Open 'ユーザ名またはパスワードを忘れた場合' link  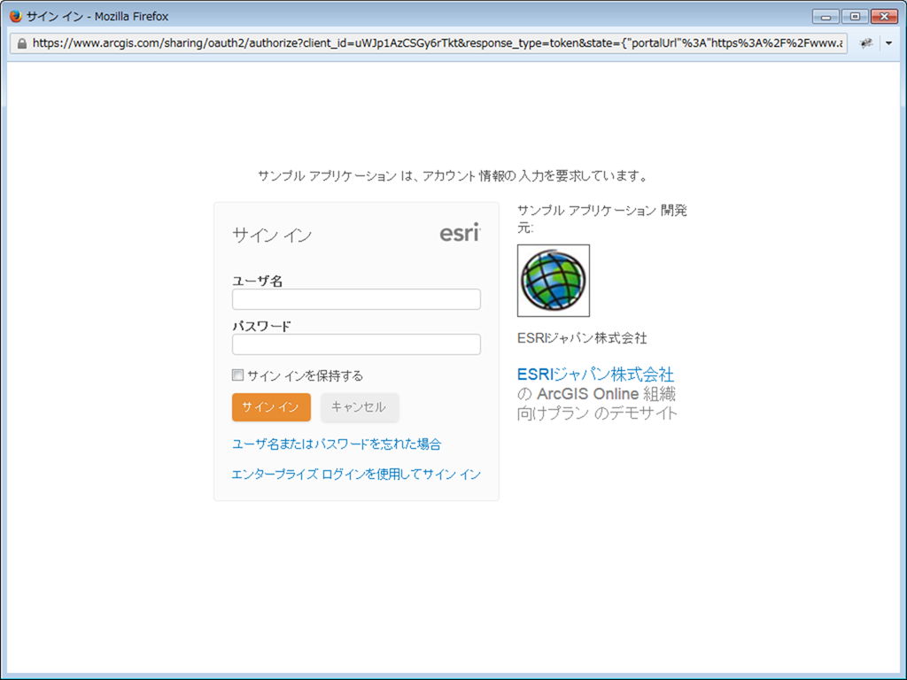(x=337, y=444)
